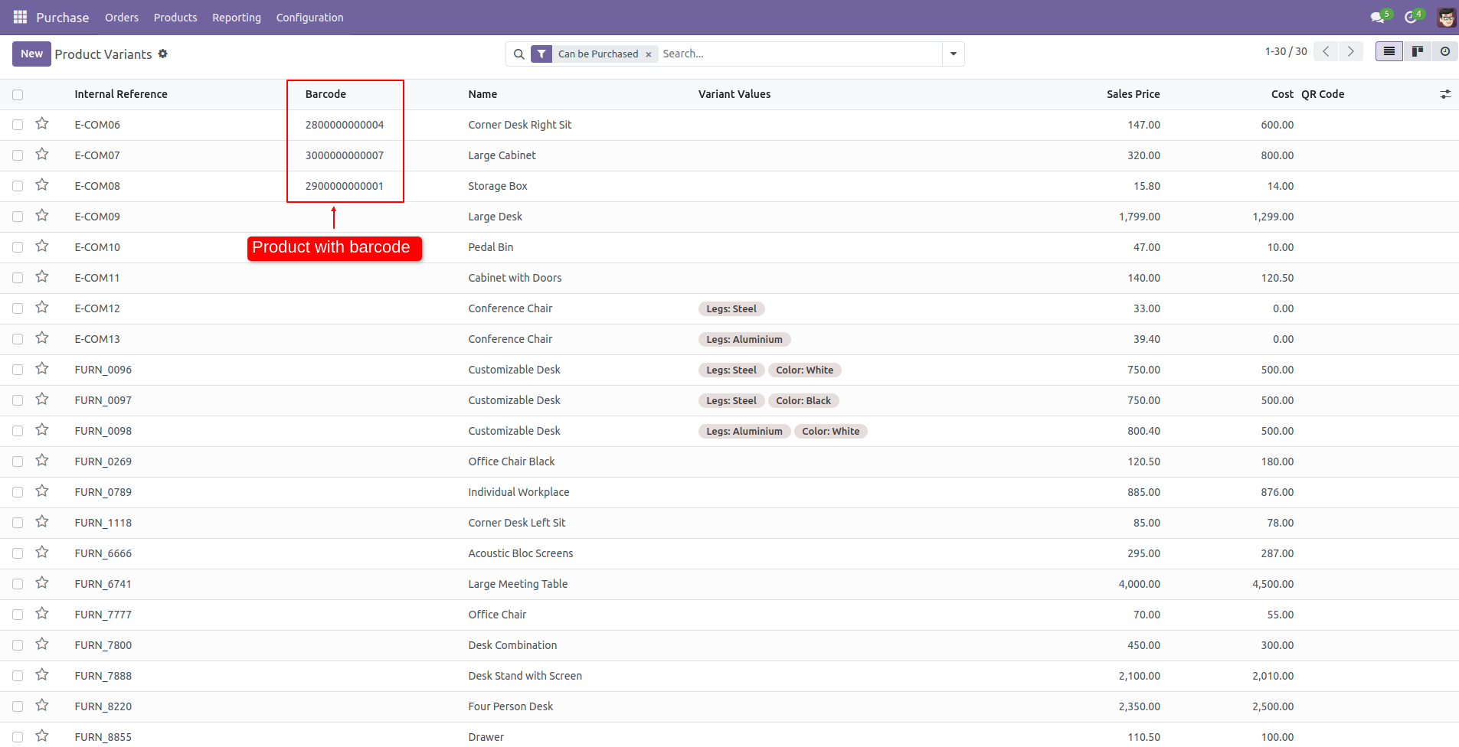
Task: Star the FURN_0096 Customizable Desk row
Action: pyautogui.click(x=42, y=369)
